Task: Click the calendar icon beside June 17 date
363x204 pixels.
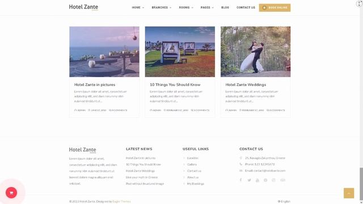Action: (x=89, y=110)
